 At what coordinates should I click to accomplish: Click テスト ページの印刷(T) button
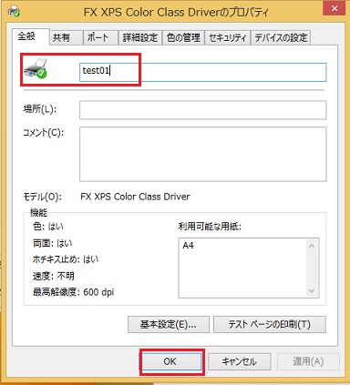[270, 325]
